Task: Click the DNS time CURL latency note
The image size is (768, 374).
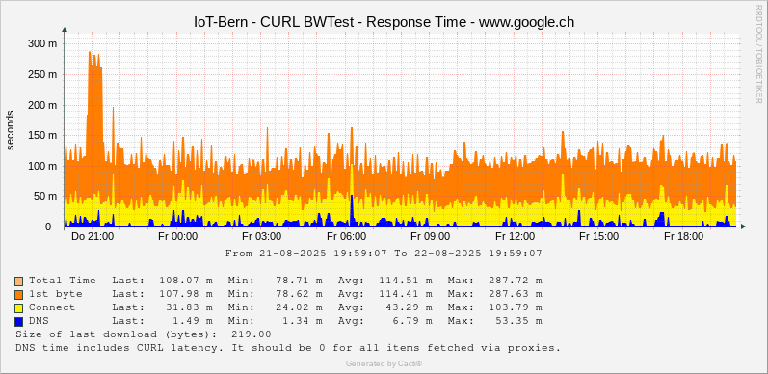Action: coord(288,348)
